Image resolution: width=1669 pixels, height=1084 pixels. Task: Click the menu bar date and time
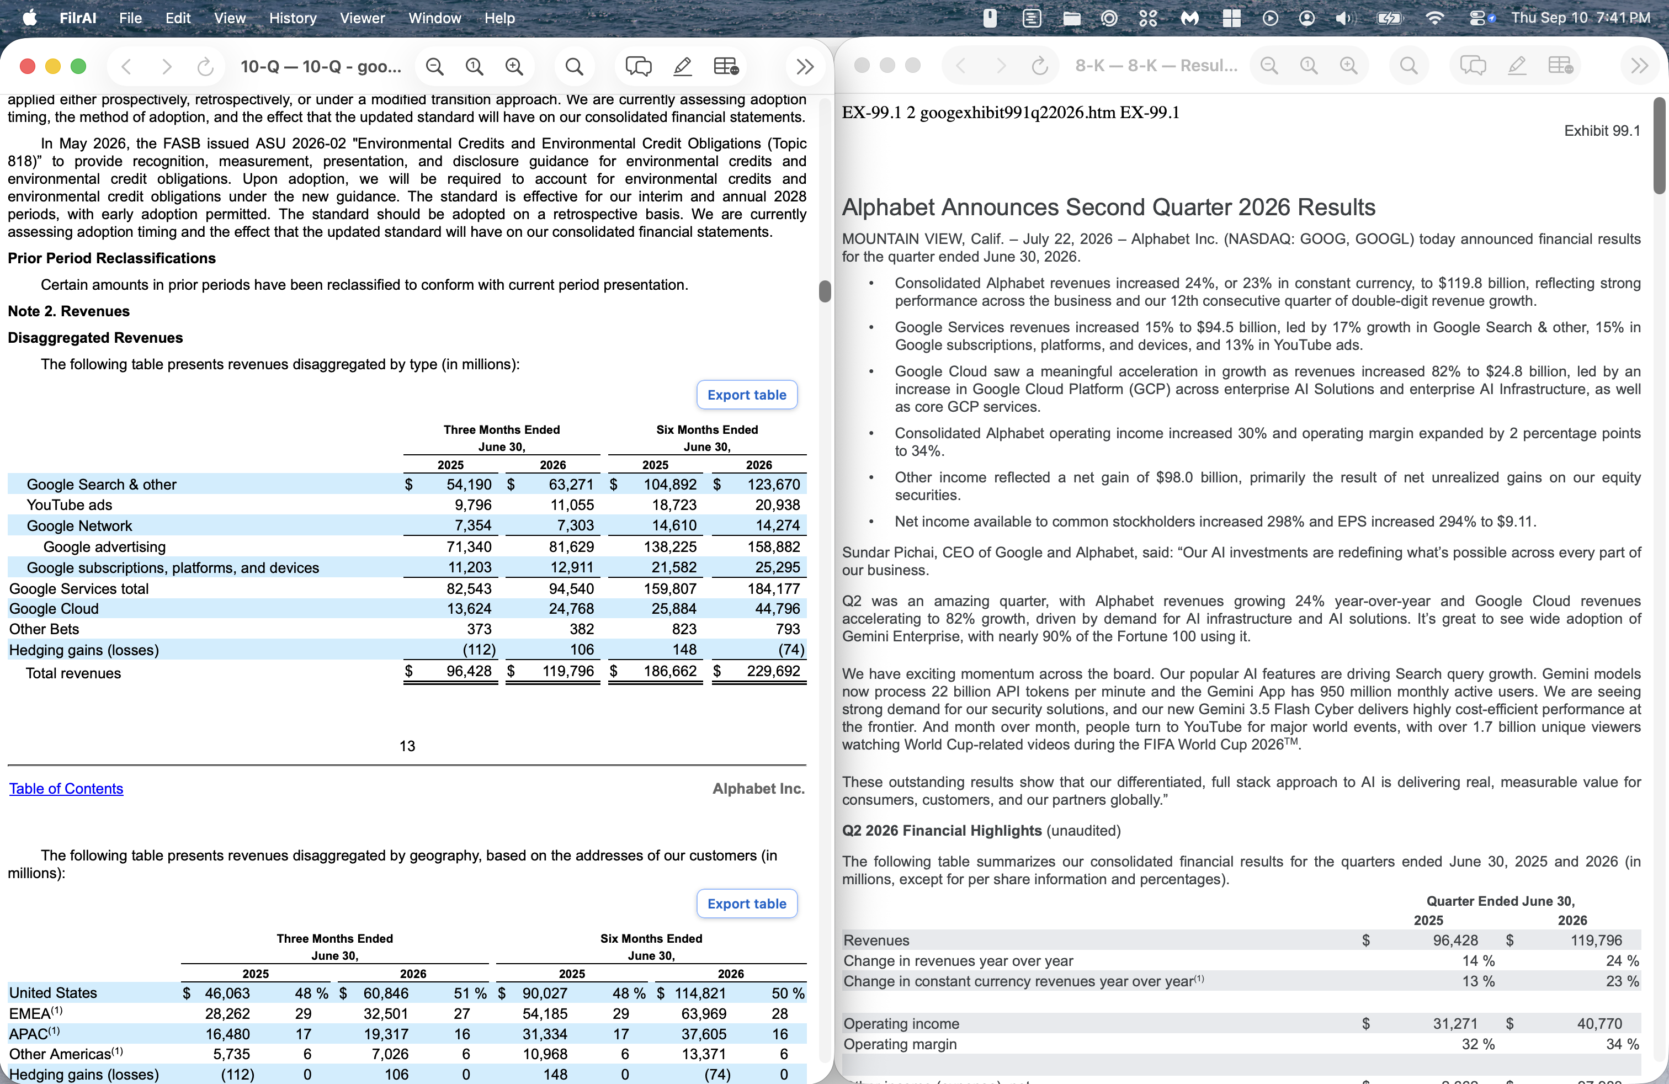pyautogui.click(x=1580, y=18)
